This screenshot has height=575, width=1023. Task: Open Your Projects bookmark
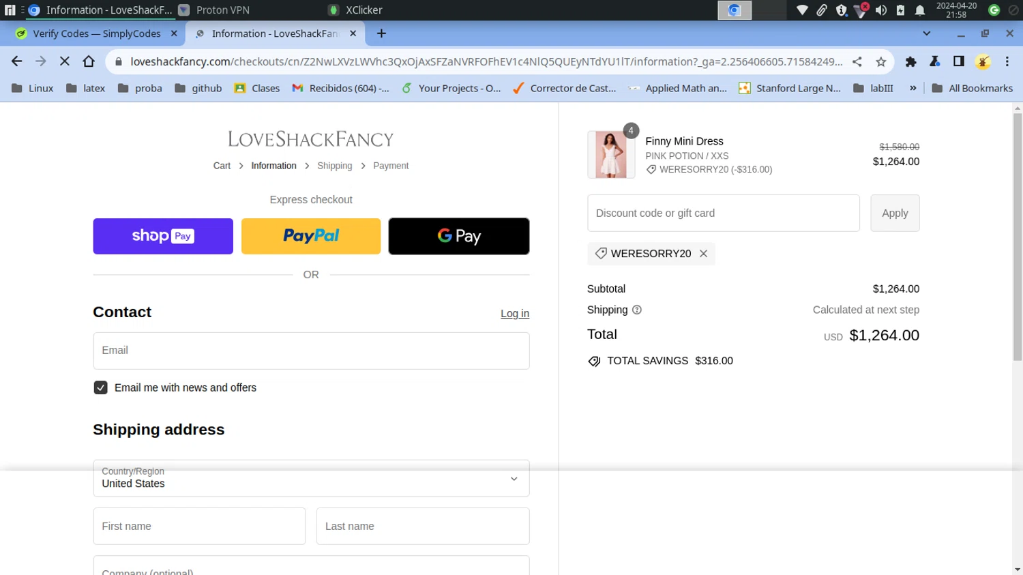tap(451, 88)
